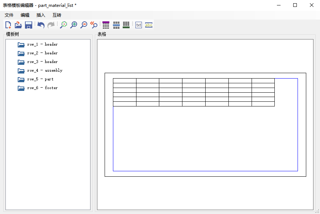The width and height of the screenshot is (320, 214).
Task: Click the folder icon beside row_3
Action: [21, 62]
